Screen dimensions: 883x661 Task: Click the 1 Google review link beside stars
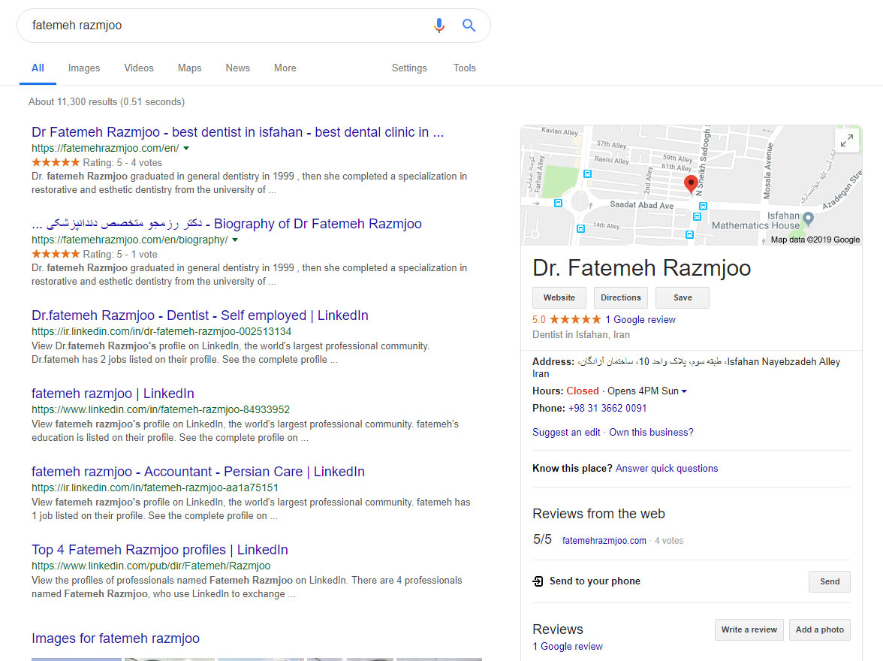point(640,319)
